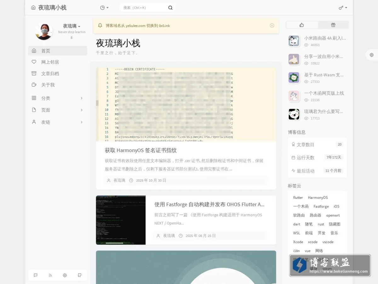Image resolution: width=378 pixels, height=284 pixels.
Task: Click avatar beside 一个木函网页版上线 post
Action: 294,96
